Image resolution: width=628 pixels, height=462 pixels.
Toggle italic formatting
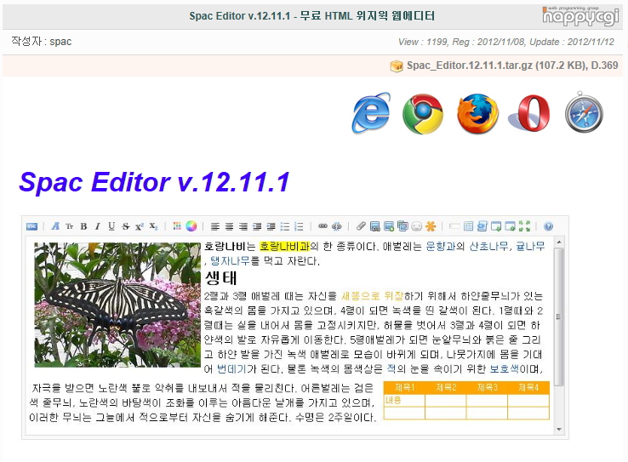coord(97,226)
